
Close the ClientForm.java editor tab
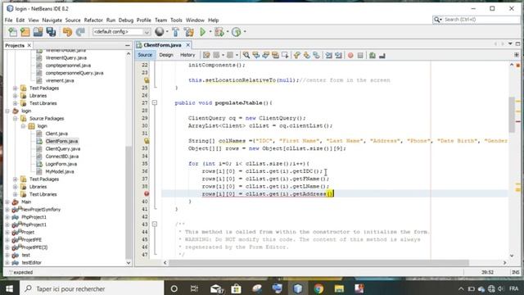(188, 45)
